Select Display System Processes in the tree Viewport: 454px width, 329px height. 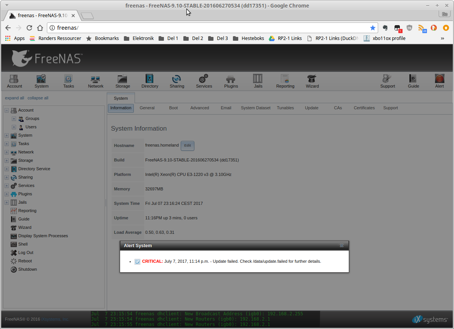click(43, 236)
